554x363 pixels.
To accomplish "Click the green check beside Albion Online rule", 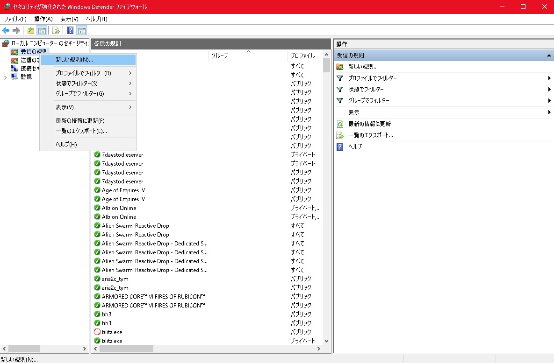I will click(x=97, y=208).
